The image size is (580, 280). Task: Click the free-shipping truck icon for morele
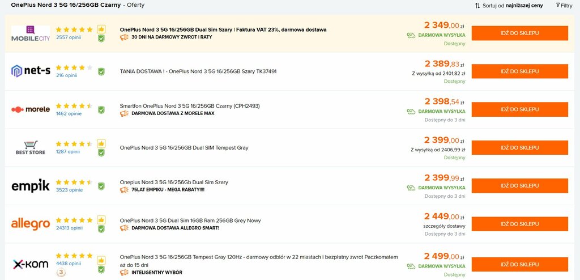[411, 111]
